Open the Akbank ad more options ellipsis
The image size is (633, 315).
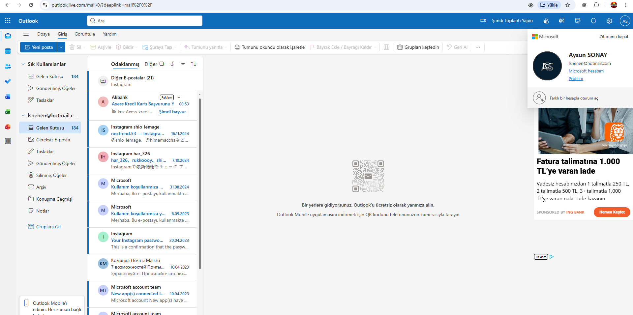(x=178, y=97)
